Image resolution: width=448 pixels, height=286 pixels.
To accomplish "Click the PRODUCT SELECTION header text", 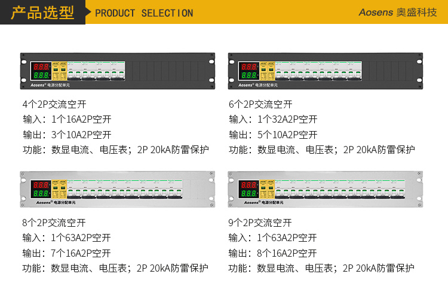I will (x=144, y=13).
